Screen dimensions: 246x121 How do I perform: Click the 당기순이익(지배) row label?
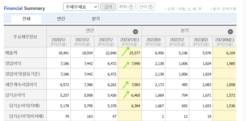click(24, 106)
